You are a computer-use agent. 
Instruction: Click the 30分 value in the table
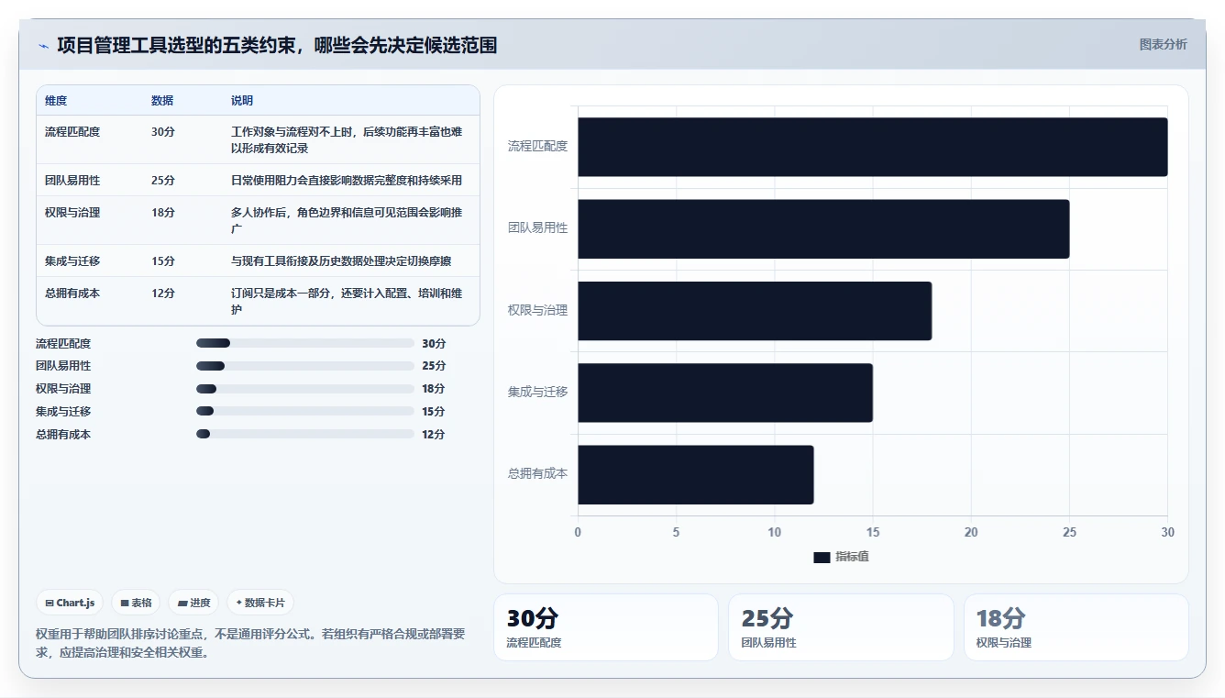click(163, 132)
